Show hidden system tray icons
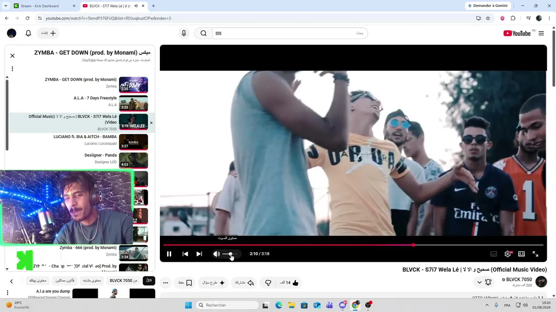Image resolution: width=556 pixels, height=312 pixels. 487,305
